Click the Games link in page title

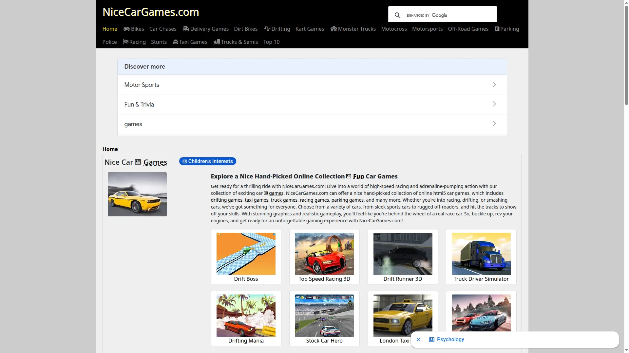[x=155, y=162]
